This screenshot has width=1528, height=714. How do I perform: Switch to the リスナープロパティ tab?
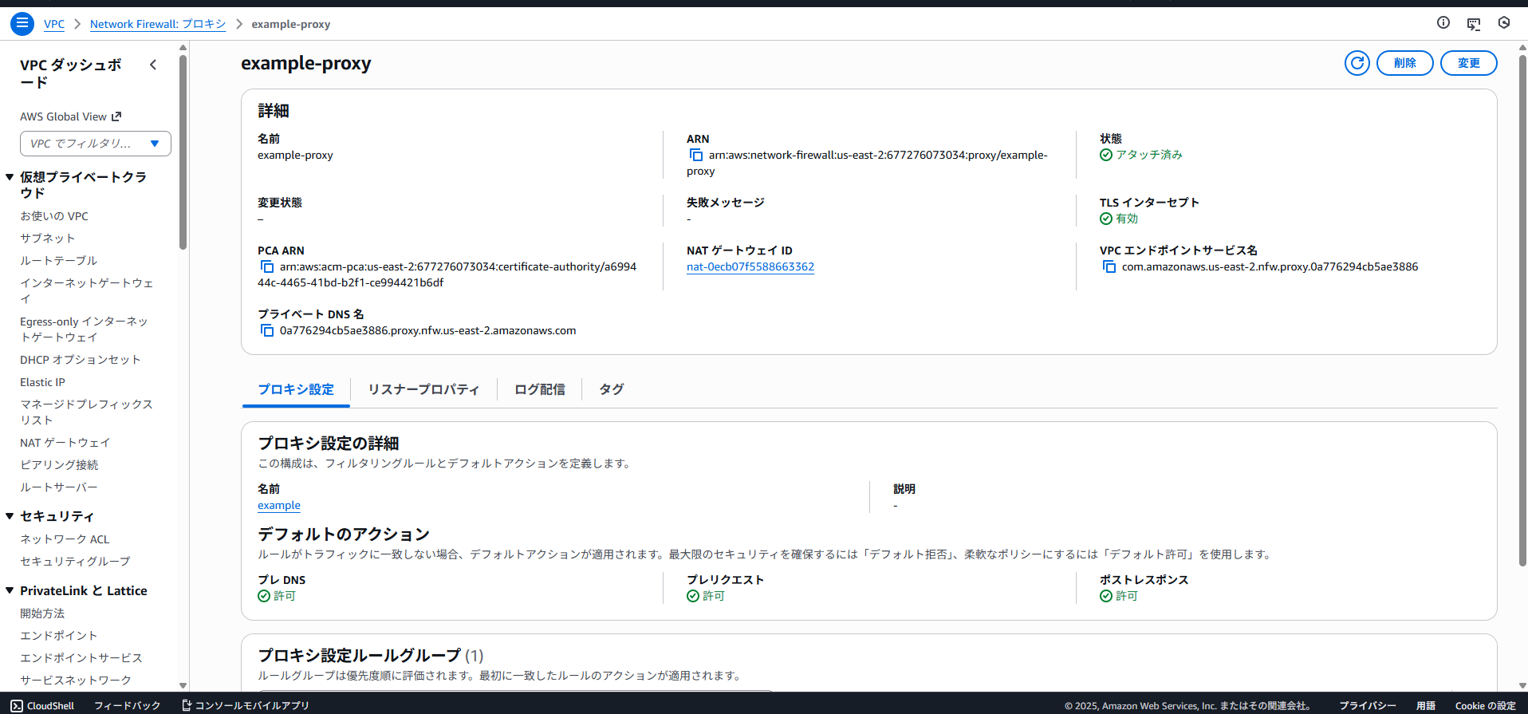[423, 389]
